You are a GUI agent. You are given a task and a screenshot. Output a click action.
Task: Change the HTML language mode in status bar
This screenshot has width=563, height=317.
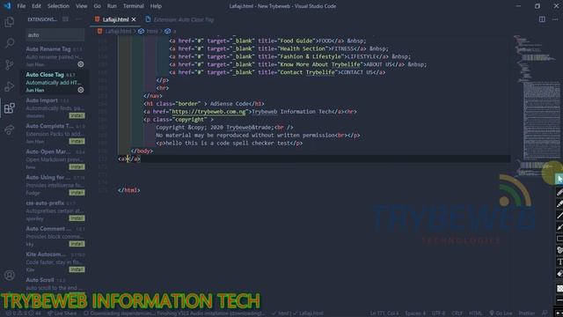pos(476,313)
